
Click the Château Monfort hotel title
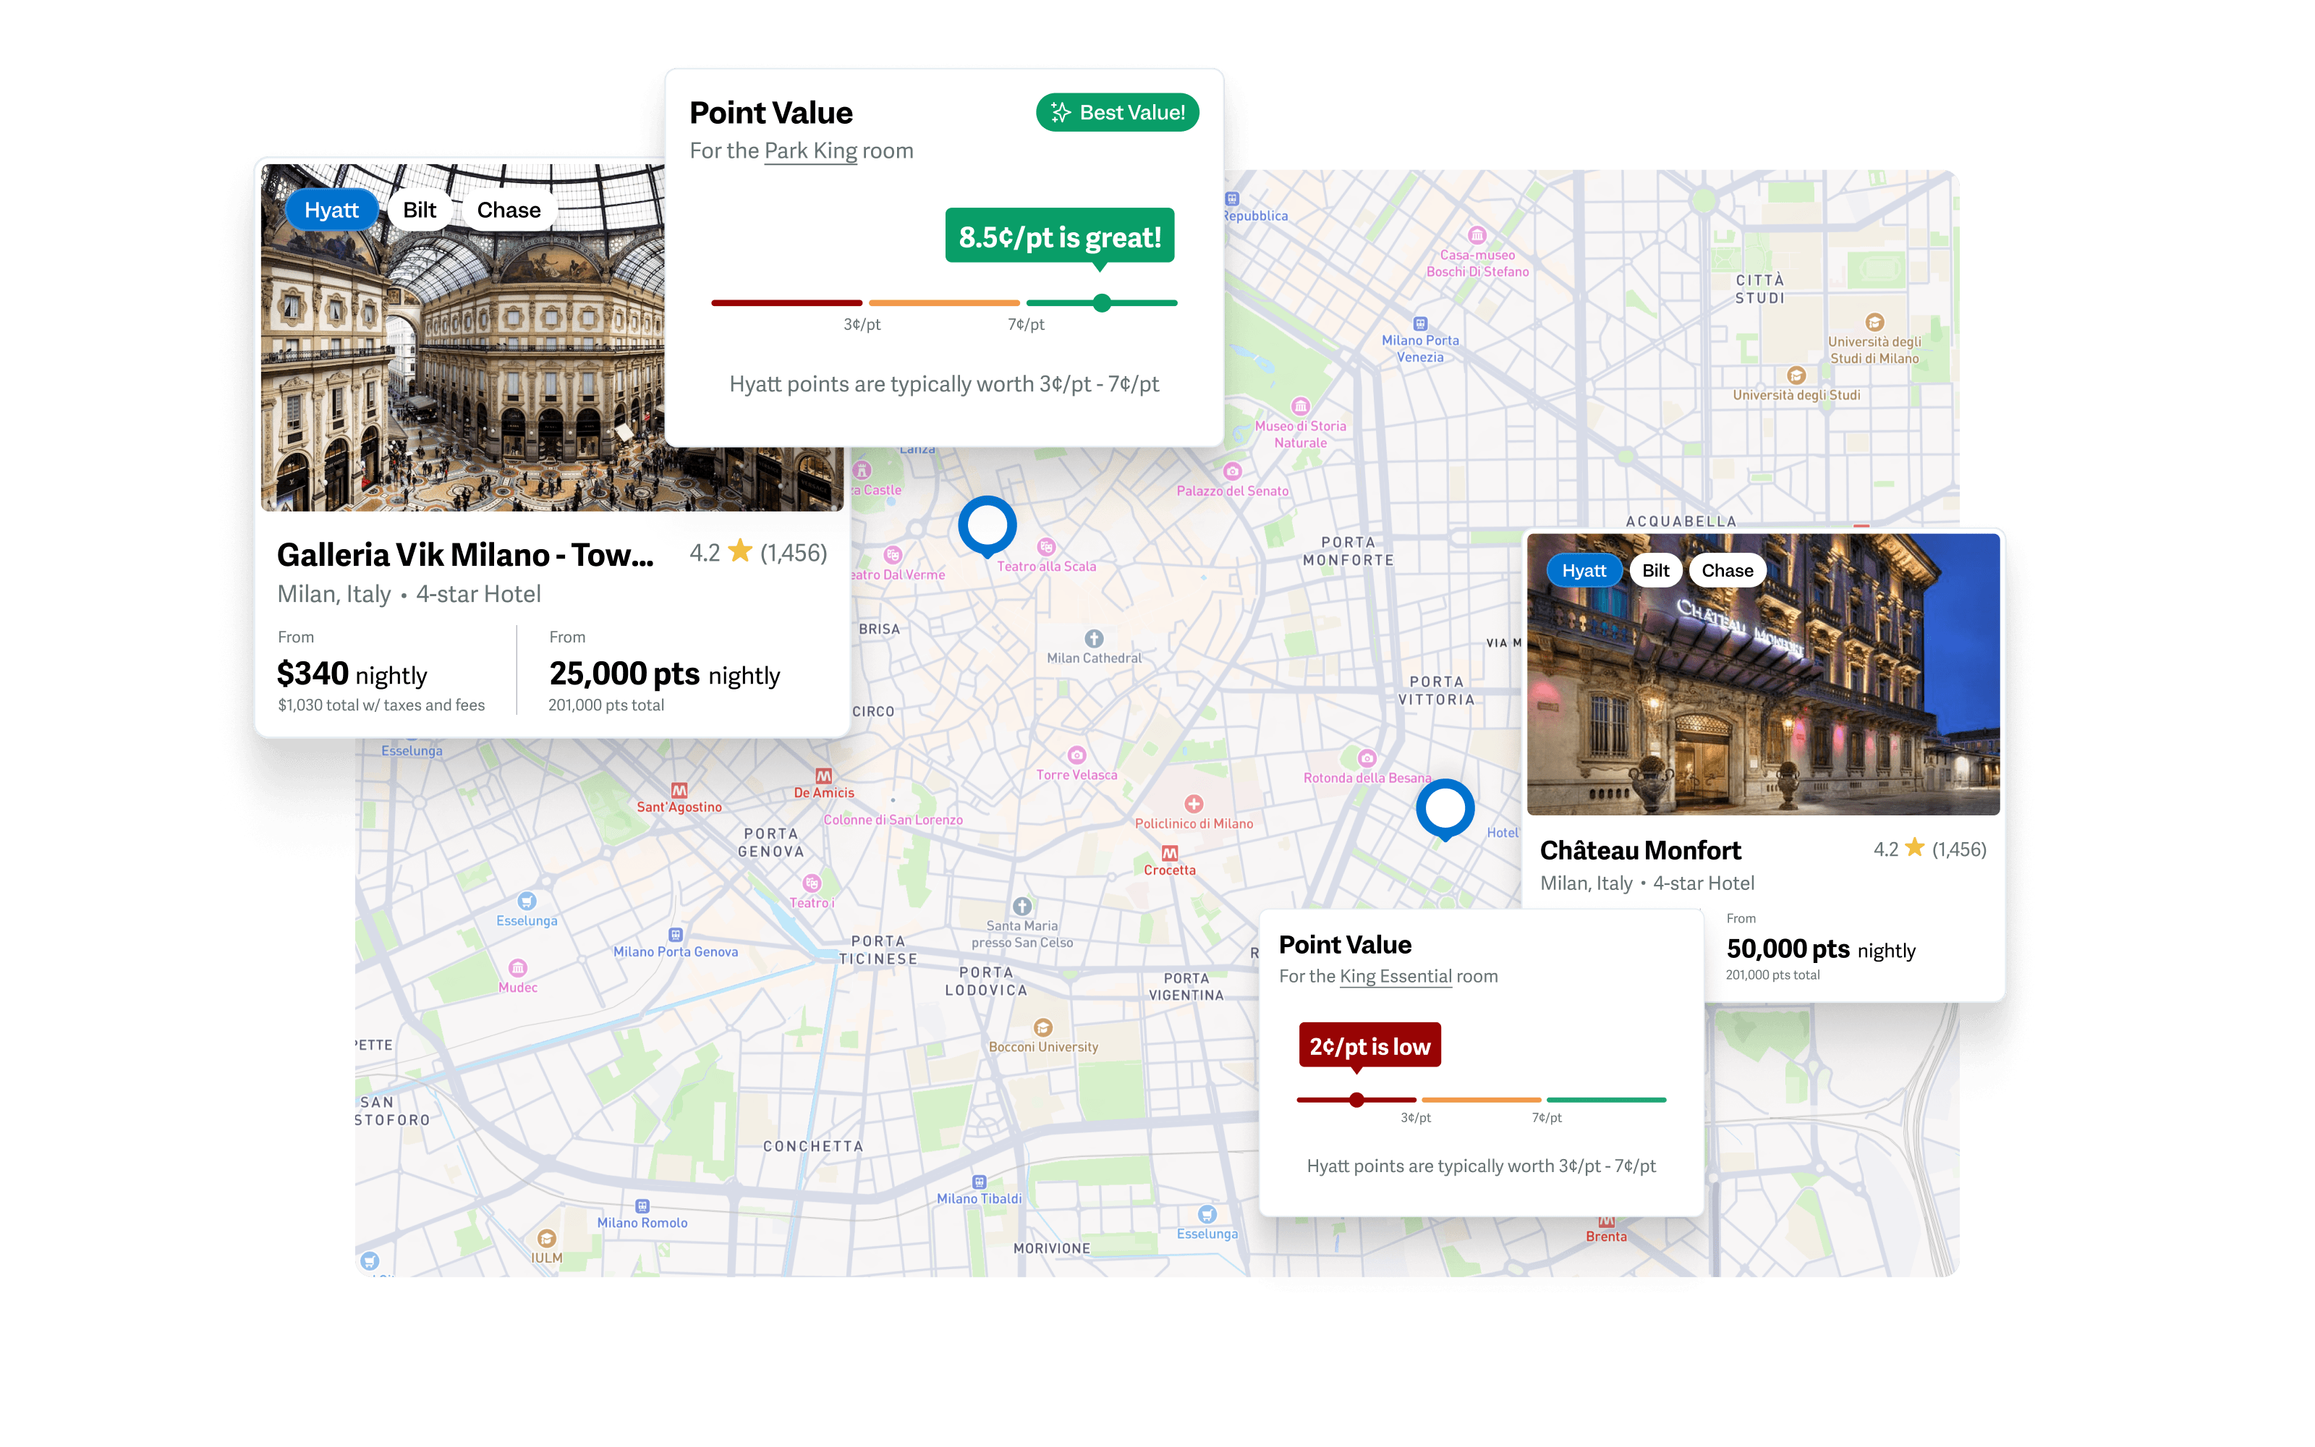(x=1639, y=850)
